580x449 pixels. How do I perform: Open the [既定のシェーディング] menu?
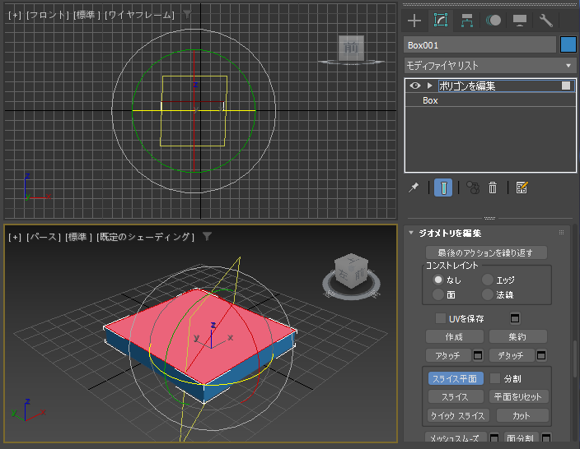pos(145,237)
